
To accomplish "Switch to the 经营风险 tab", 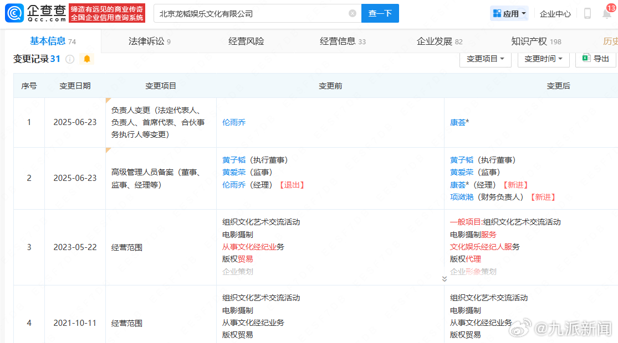I will [x=246, y=41].
